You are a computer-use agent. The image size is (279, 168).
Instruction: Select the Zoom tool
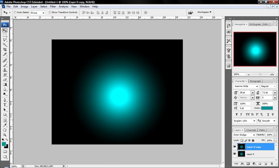coord(5,134)
